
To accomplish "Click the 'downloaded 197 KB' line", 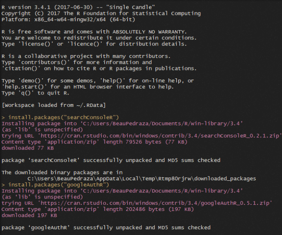I will (x=29, y=215).
